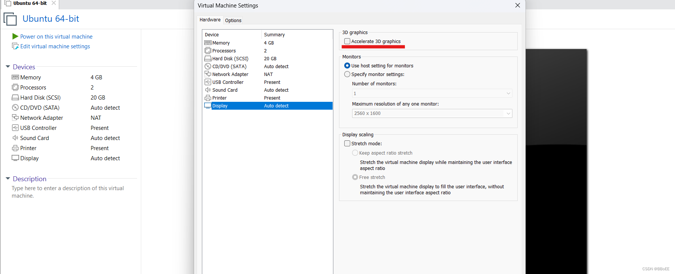
Task: Click the Edit virtual machine settings pencil icon
Action: pos(15,46)
